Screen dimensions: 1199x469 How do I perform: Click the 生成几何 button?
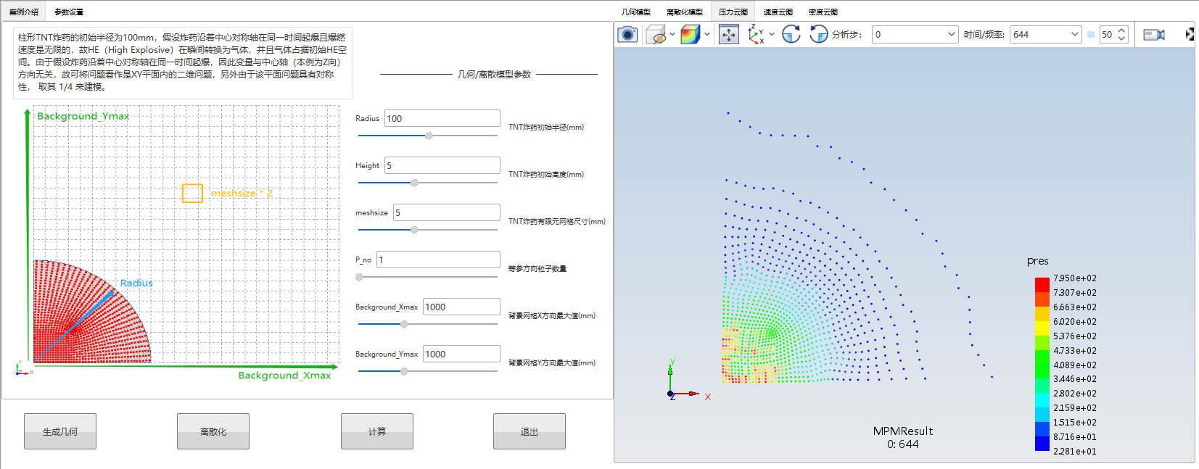click(60, 431)
